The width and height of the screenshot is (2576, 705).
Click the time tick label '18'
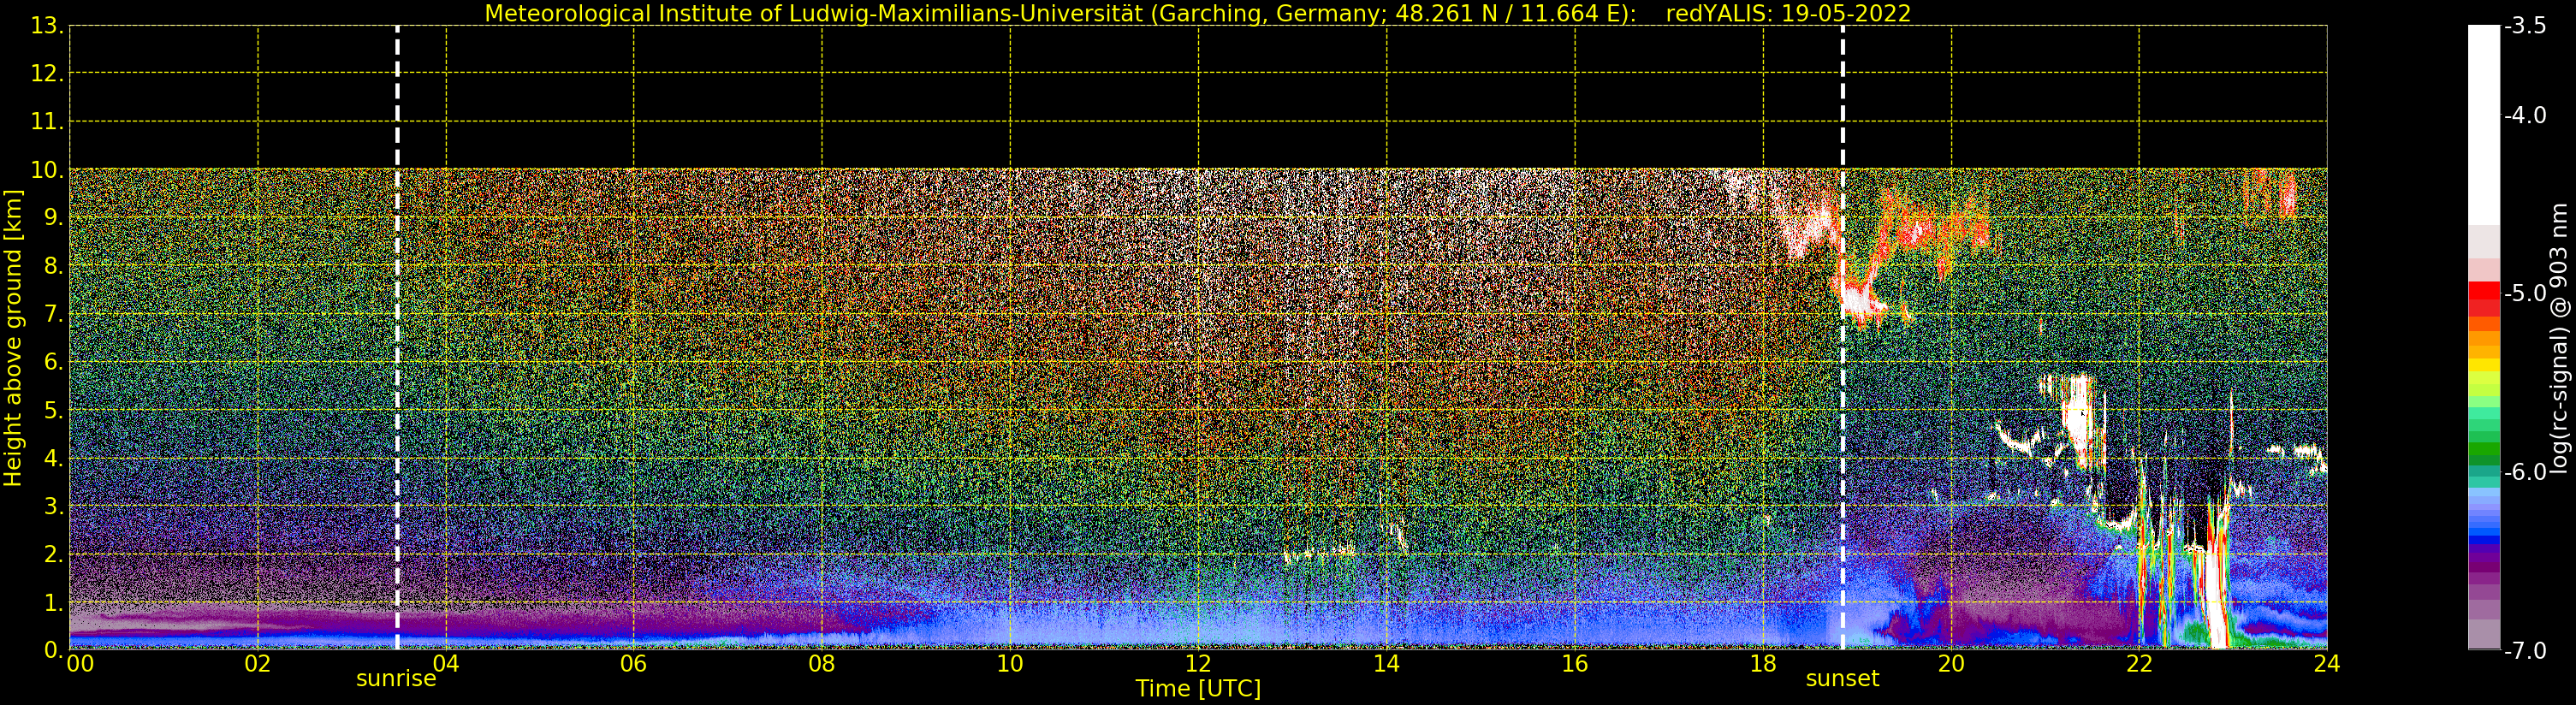1763,664
